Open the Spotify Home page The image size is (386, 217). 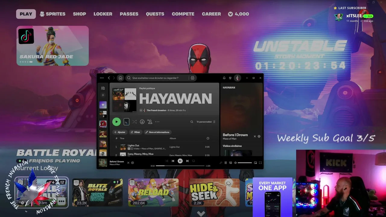pyautogui.click(x=120, y=78)
